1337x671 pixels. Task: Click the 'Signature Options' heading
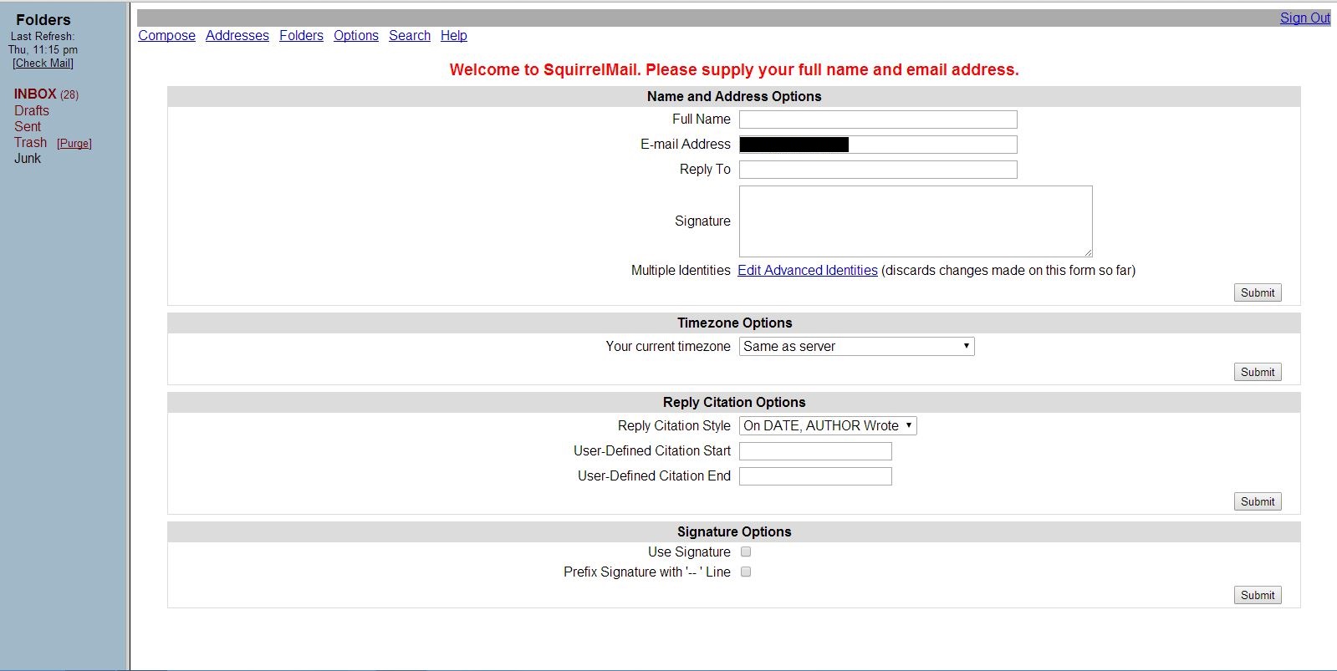[x=734, y=531]
